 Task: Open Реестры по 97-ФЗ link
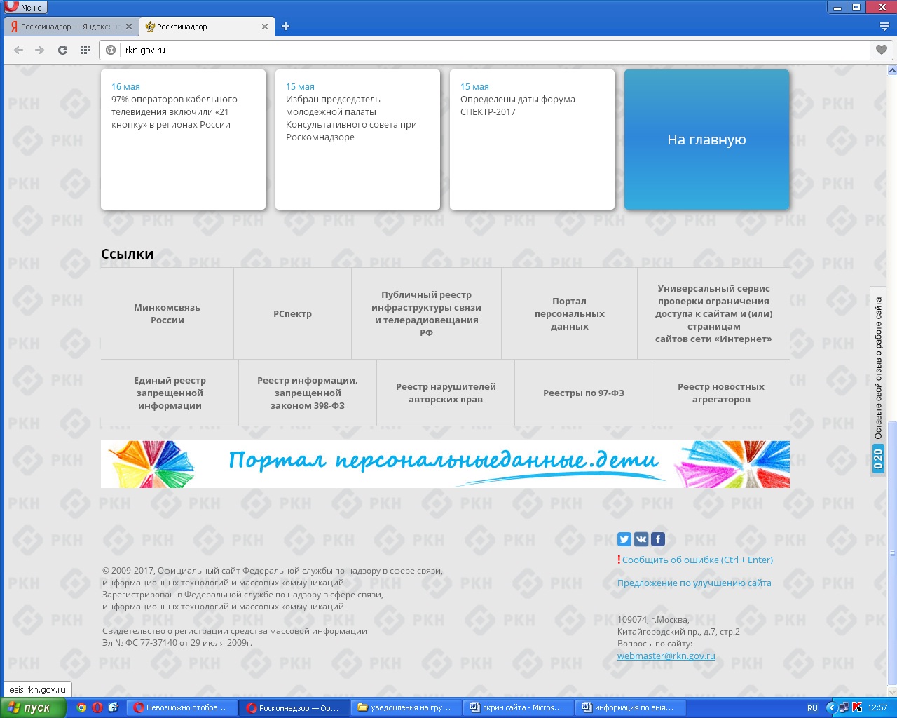click(583, 393)
